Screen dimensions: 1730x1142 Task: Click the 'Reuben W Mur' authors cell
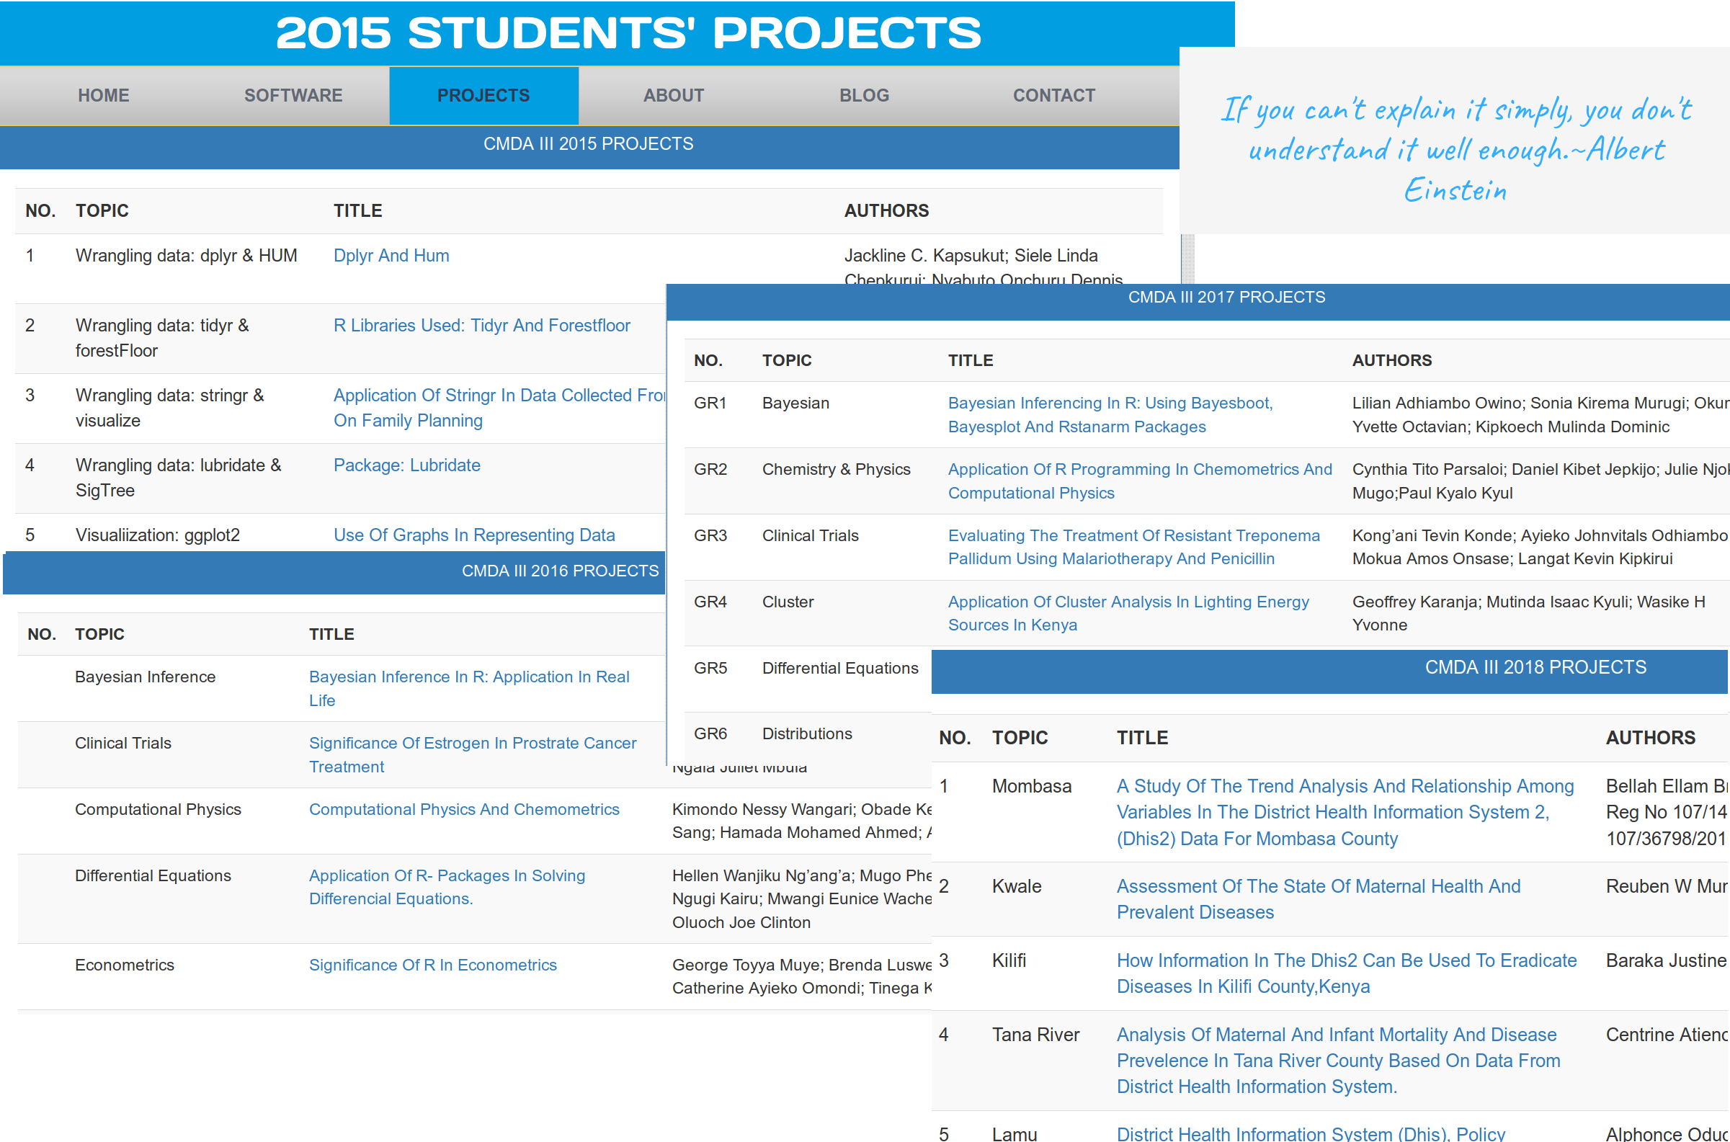1667,886
